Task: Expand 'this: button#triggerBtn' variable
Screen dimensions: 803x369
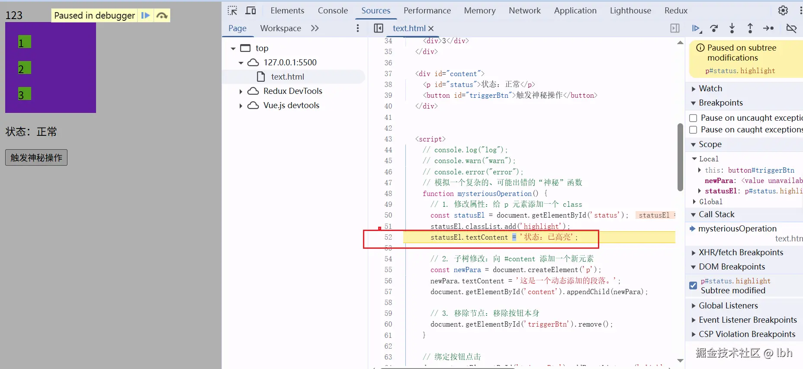Action: click(700, 170)
